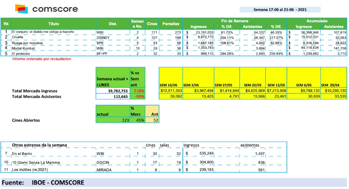
Task: Click the 'Semana actual + LUNES' header cell
Action: [113, 78]
